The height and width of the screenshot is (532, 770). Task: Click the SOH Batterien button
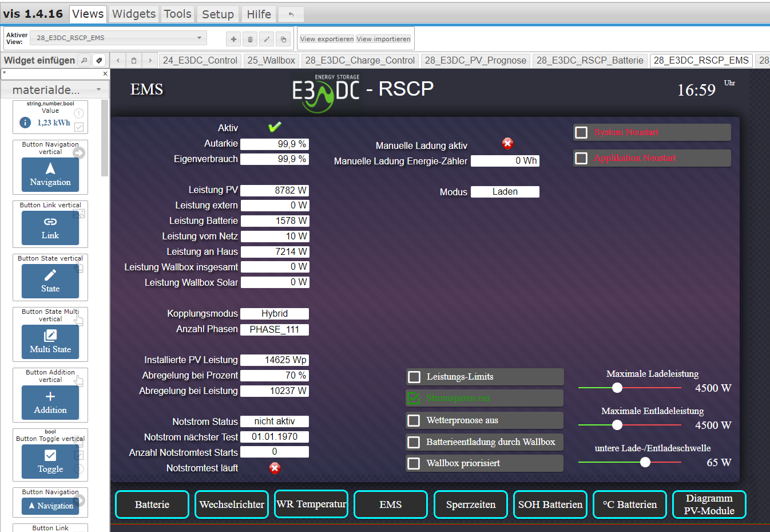pyautogui.click(x=550, y=505)
